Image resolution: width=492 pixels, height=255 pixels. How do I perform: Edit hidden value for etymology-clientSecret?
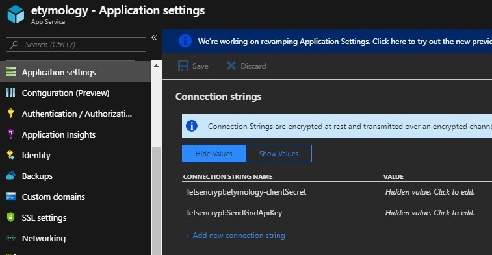(430, 191)
